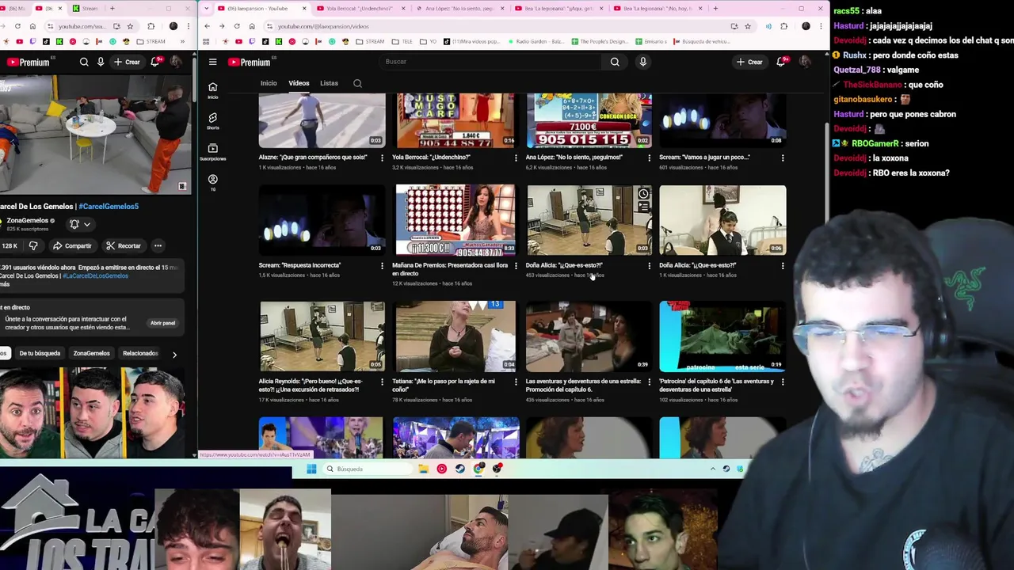Open Chrome icon on the Windows taskbar
Viewport: 1014px width, 570px height.
pyautogui.click(x=478, y=469)
